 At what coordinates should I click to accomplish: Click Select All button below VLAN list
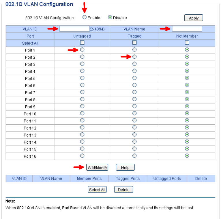pyautogui.click(x=97, y=190)
